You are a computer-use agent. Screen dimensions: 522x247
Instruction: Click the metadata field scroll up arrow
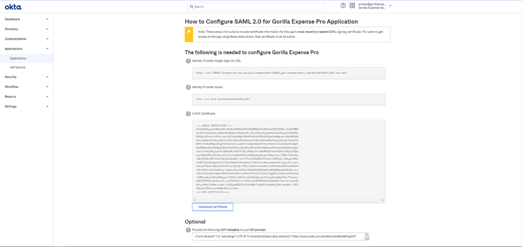click(367, 234)
